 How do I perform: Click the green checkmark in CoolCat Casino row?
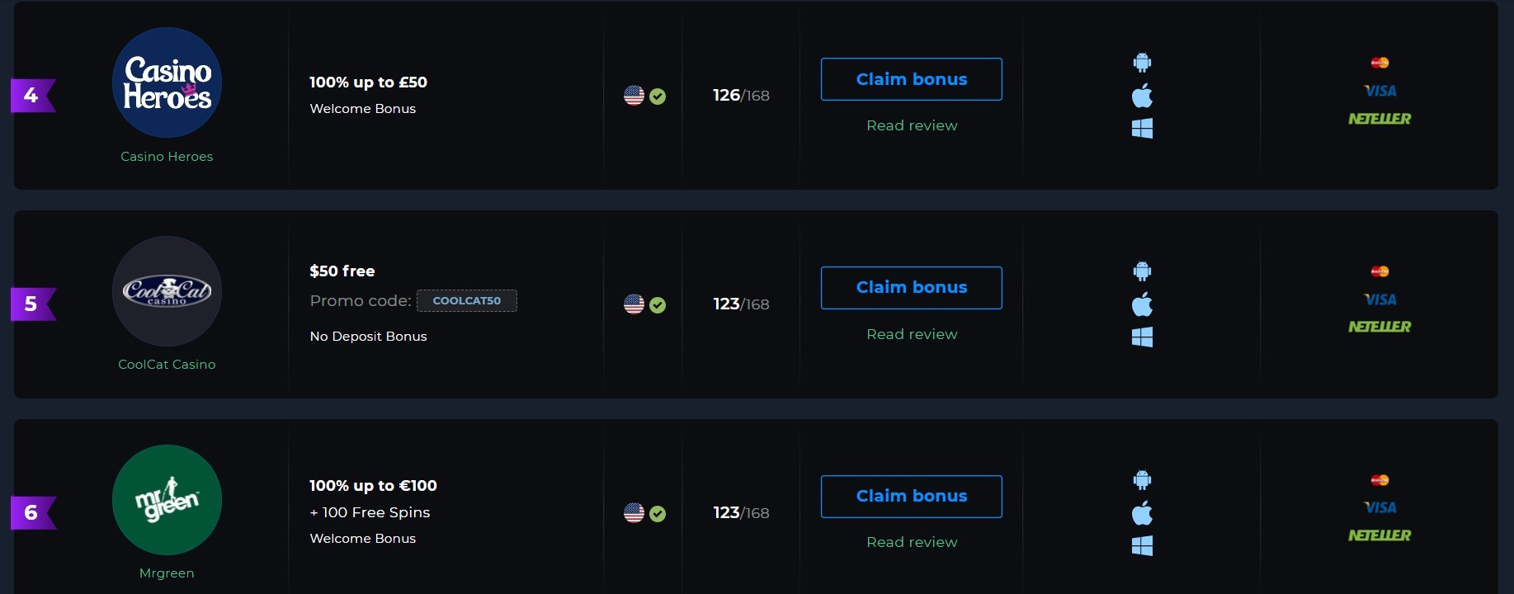658,305
